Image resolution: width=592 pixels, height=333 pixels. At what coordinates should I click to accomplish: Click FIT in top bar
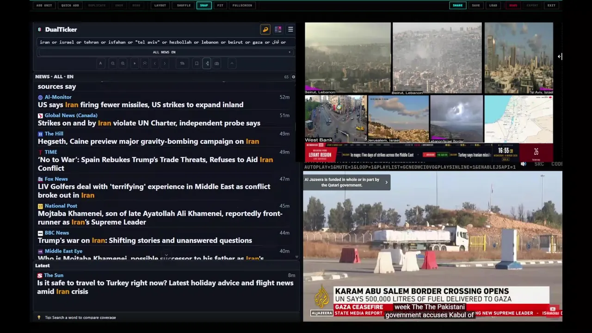tap(220, 6)
